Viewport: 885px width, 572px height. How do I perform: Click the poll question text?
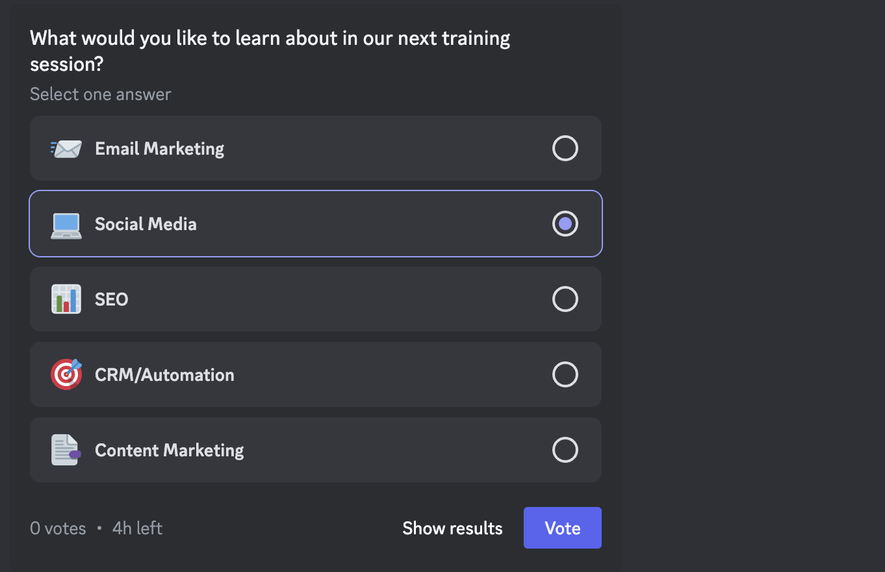click(269, 51)
